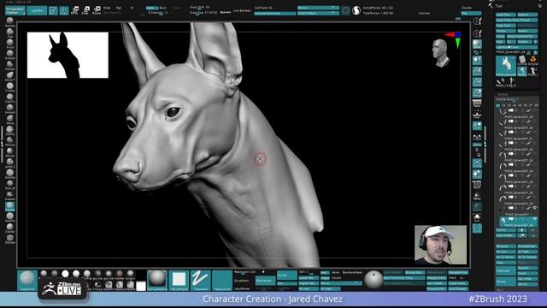The image size is (547, 308).
Task: Pick the Flatten brush in left tray
Action: [x=9, y=65]
